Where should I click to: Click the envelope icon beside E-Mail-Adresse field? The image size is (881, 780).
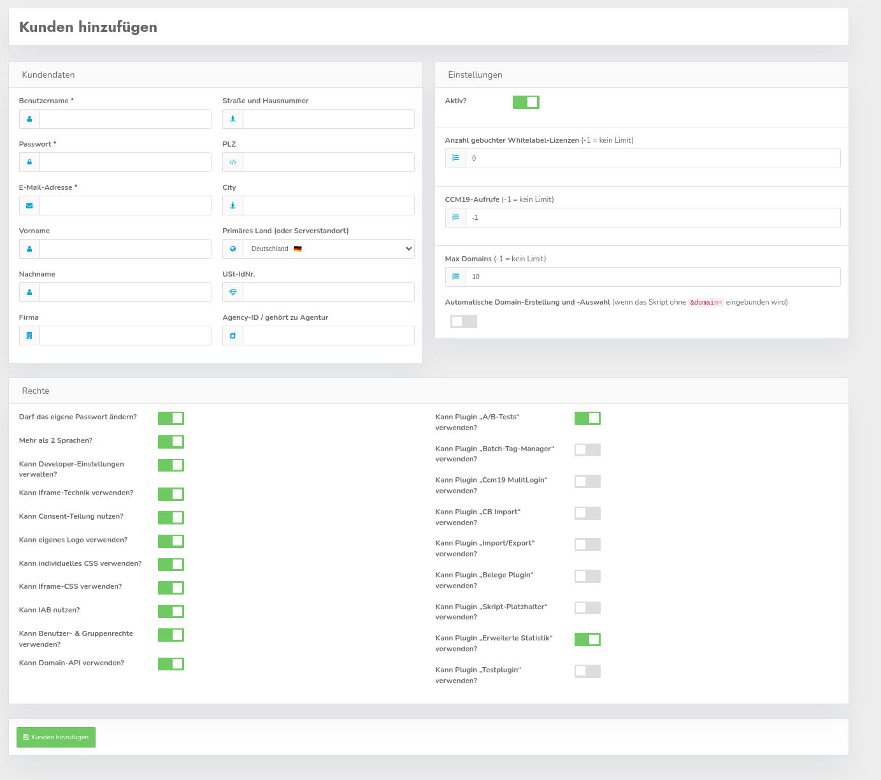coord(29,206)
